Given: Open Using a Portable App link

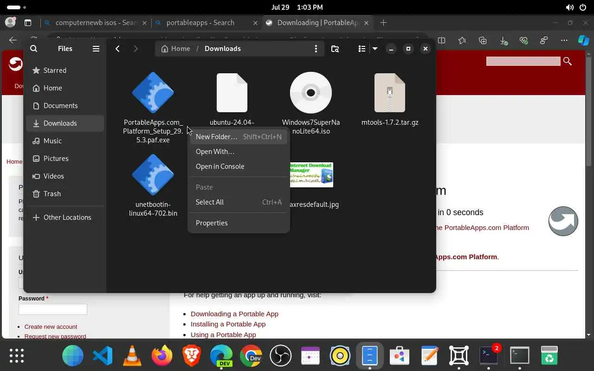Looking at the screenshot, I should click(223, 334).
